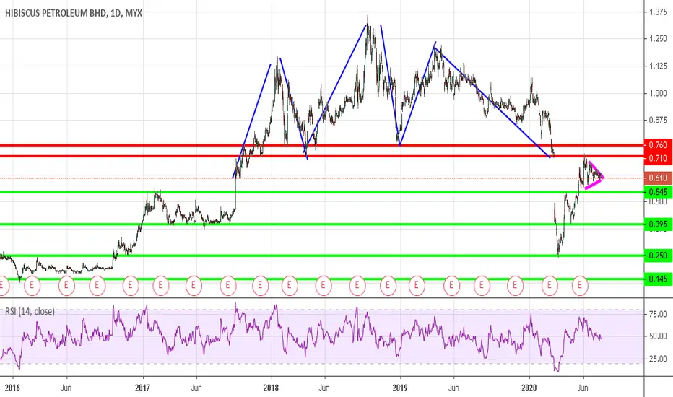Click the 0.145 green price label
Image resolution: width=673 pixels, height=397 pixels.
tap(658, 279)
